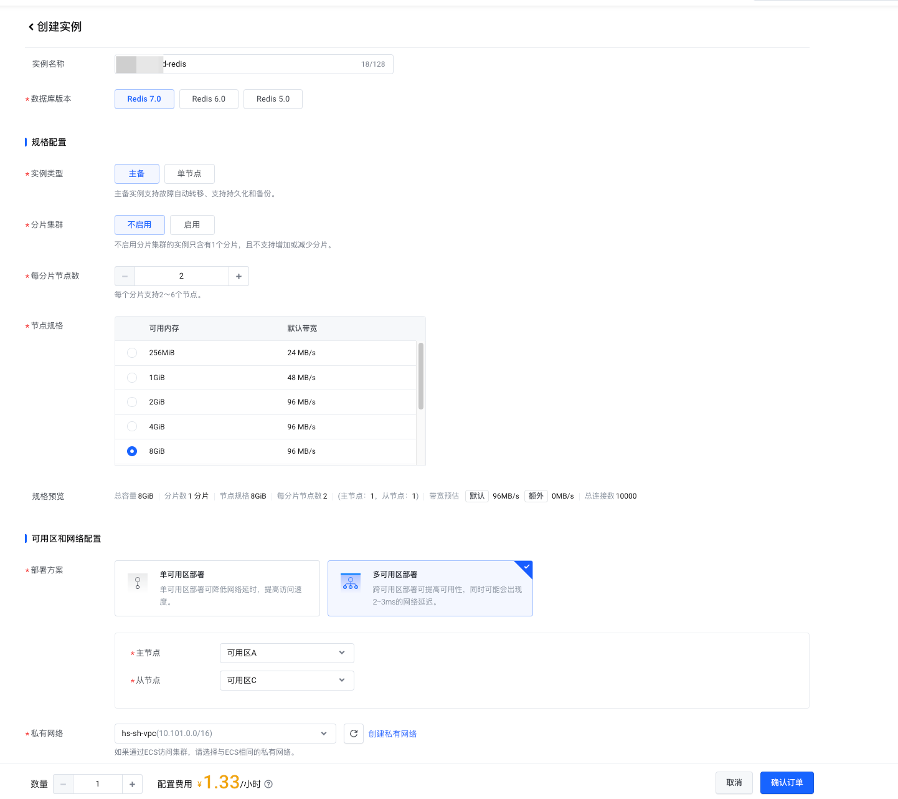Image resolution: width=898 pixels, height=799 pixels.
Task: Decrease 每分片节点数 with the minus icon
Action: [x=125, y=276]
